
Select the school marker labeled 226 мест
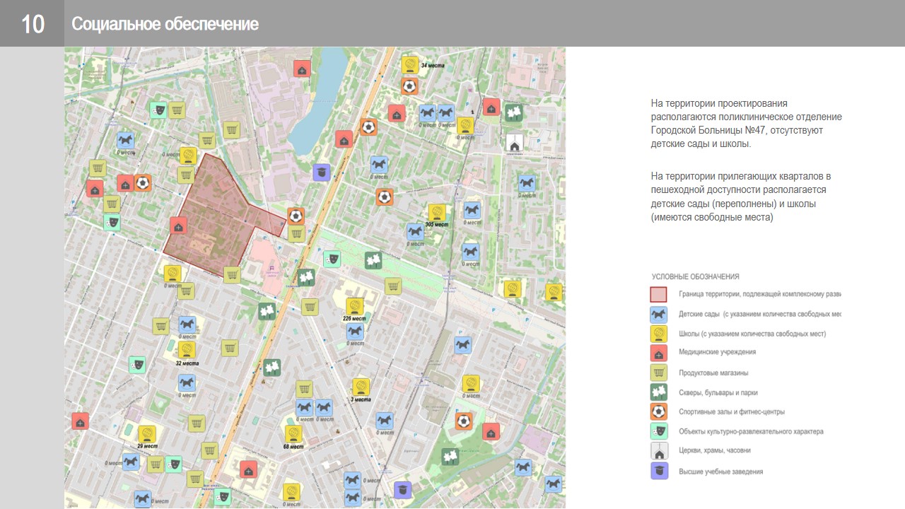pyautogui.click(x=355, y=306)
